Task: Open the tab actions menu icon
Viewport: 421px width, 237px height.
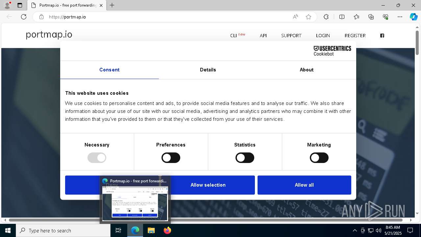Action: 20,5
